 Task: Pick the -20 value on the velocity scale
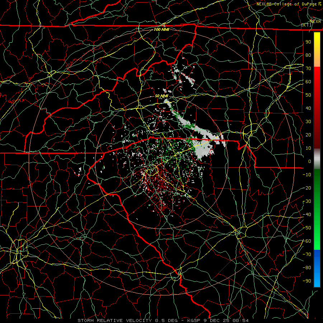tap(307, 188)
